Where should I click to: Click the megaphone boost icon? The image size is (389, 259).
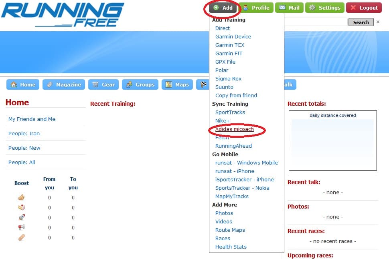22,227
